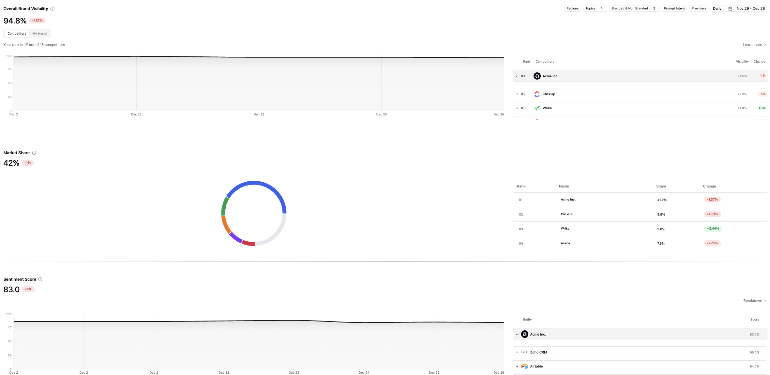Add ClickUp to chart with plus toggle
Viewport: 770px width, 375px height.
click(x=517, y=94)
